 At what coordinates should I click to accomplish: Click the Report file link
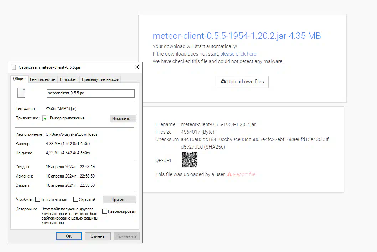[x=244, y=174]
